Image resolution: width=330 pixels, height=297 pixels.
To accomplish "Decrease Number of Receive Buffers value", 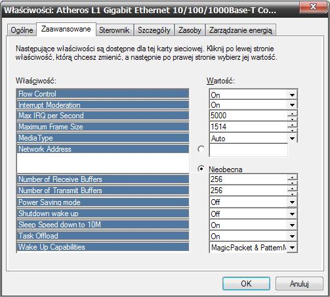I will click(x=293, y=182).
